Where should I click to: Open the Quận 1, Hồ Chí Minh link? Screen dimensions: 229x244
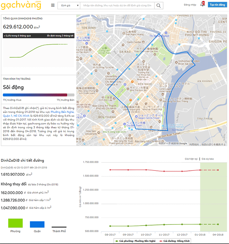coord(16,116)
